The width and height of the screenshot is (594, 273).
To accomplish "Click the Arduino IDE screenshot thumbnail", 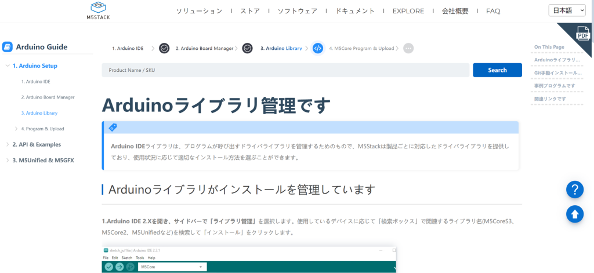I will [249, 260].
